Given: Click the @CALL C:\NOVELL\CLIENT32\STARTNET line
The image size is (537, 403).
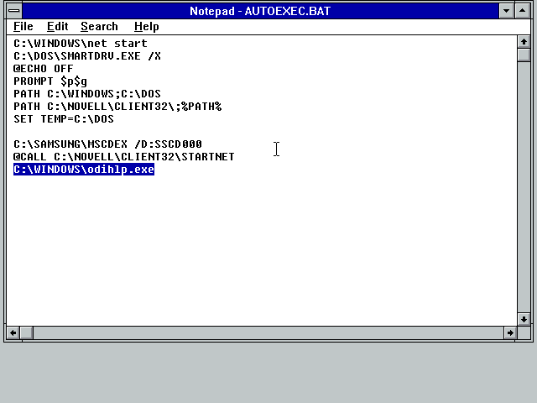Looking at the screenshot, I should tap(123, 157).
